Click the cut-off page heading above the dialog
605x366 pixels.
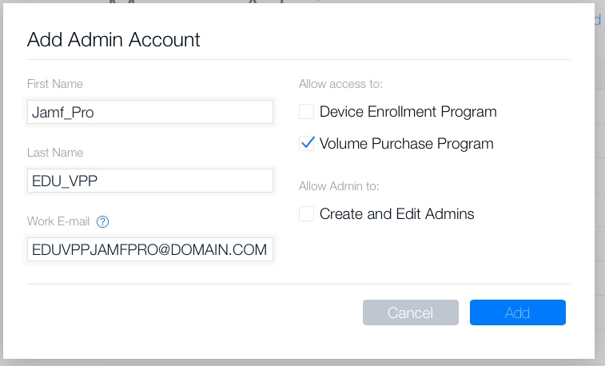click(x=214, y=2)
